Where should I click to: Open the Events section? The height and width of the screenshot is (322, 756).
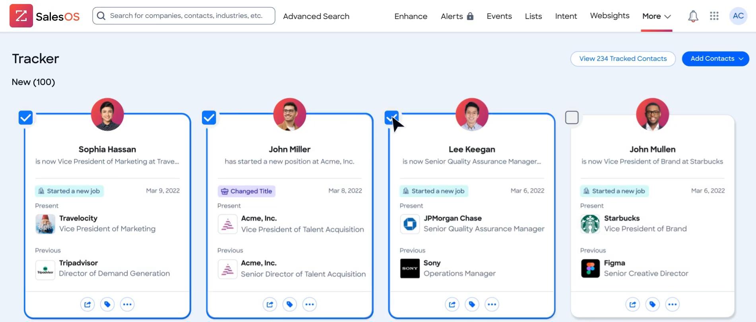499,16
